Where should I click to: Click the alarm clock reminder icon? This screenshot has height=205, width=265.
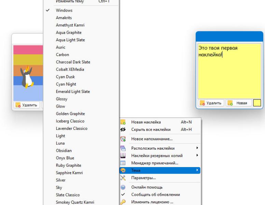click(x=123, y=139)
